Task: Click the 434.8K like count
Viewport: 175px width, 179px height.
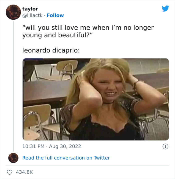Action: 24,172
